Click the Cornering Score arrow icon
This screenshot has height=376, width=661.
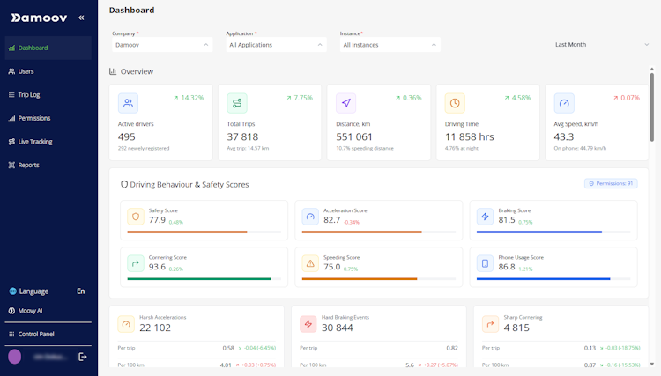click(136, 263)
